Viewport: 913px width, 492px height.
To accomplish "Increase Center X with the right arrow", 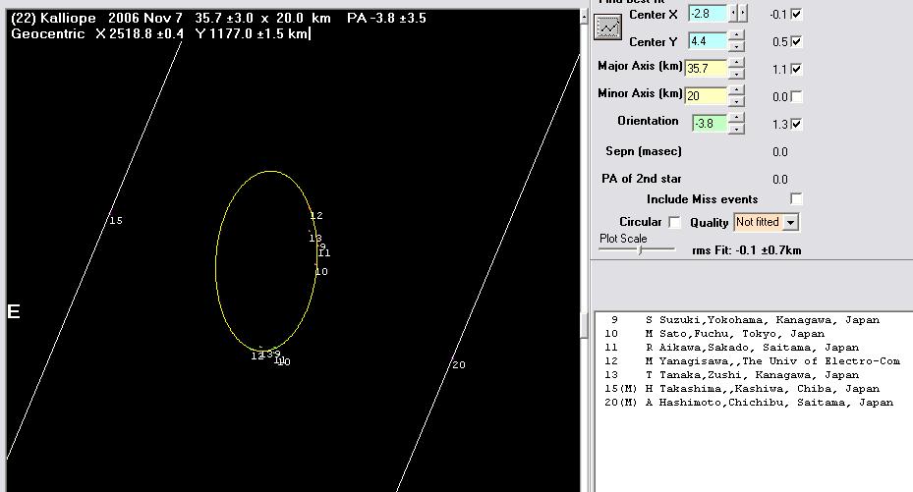I will (x=742, y=13).
